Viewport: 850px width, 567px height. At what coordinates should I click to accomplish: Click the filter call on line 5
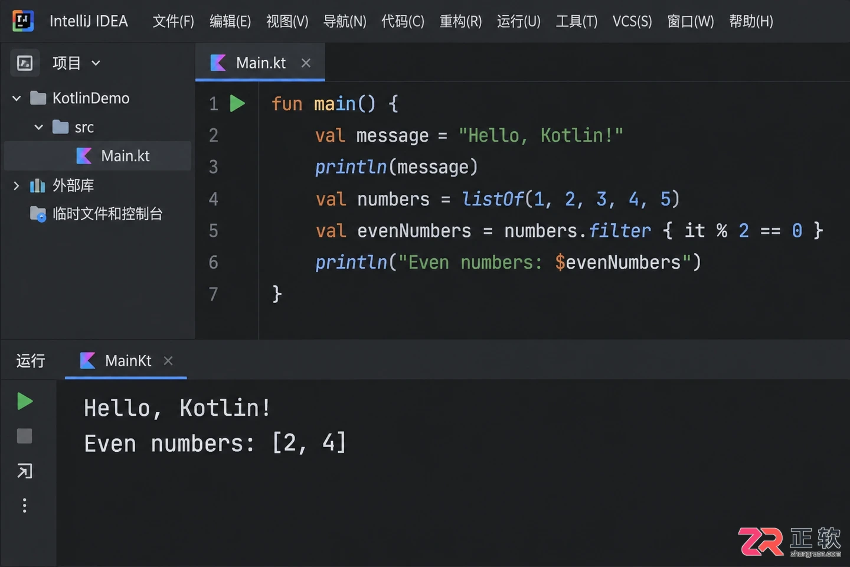620,231
